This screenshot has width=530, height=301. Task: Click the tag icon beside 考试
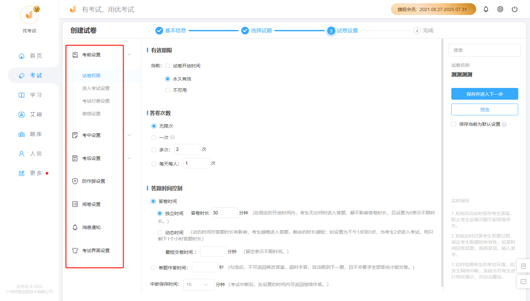point(22,75)
